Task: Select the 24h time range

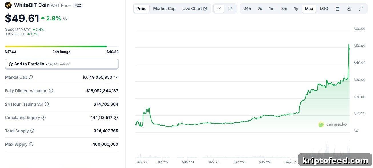Action: click(x=247, y=9)
